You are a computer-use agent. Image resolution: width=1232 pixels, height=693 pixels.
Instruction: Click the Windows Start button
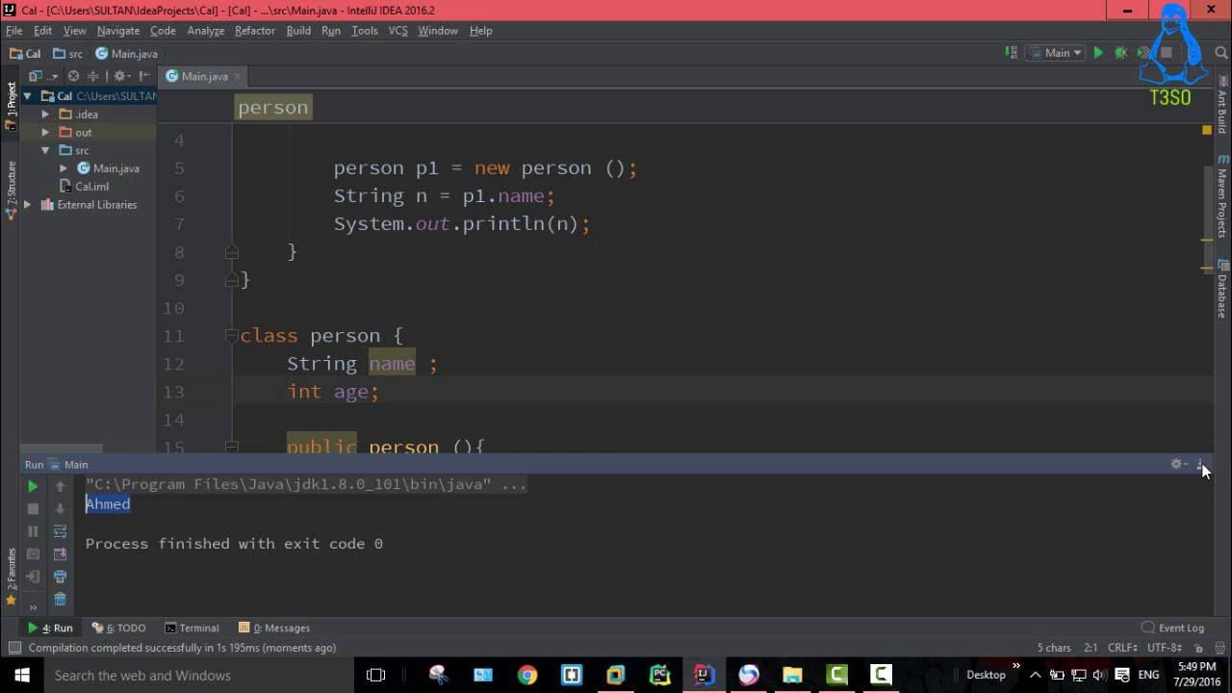[x=22, y=675]
